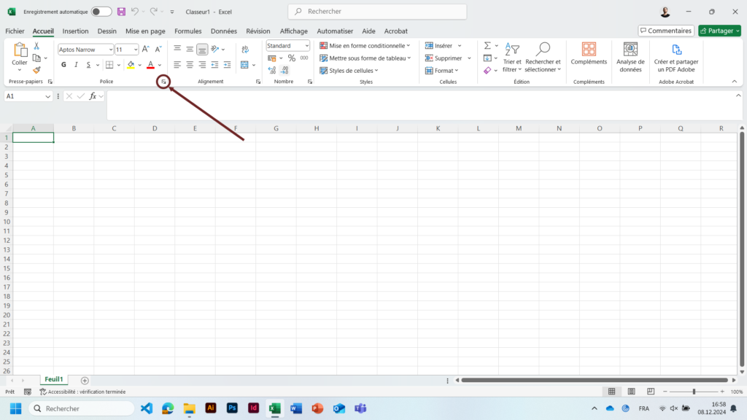Switch to the Insertion tab

pyautogui.click(x=75, y=31)
